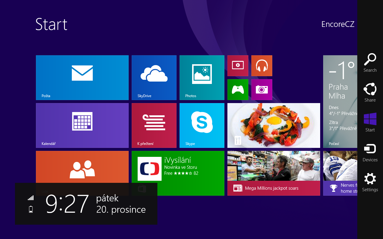Open the Share charm
The image size is (383, 239).
pos(370,93)
